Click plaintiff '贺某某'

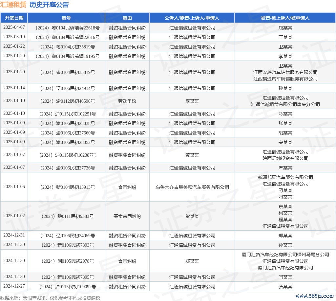click(192, 216)
